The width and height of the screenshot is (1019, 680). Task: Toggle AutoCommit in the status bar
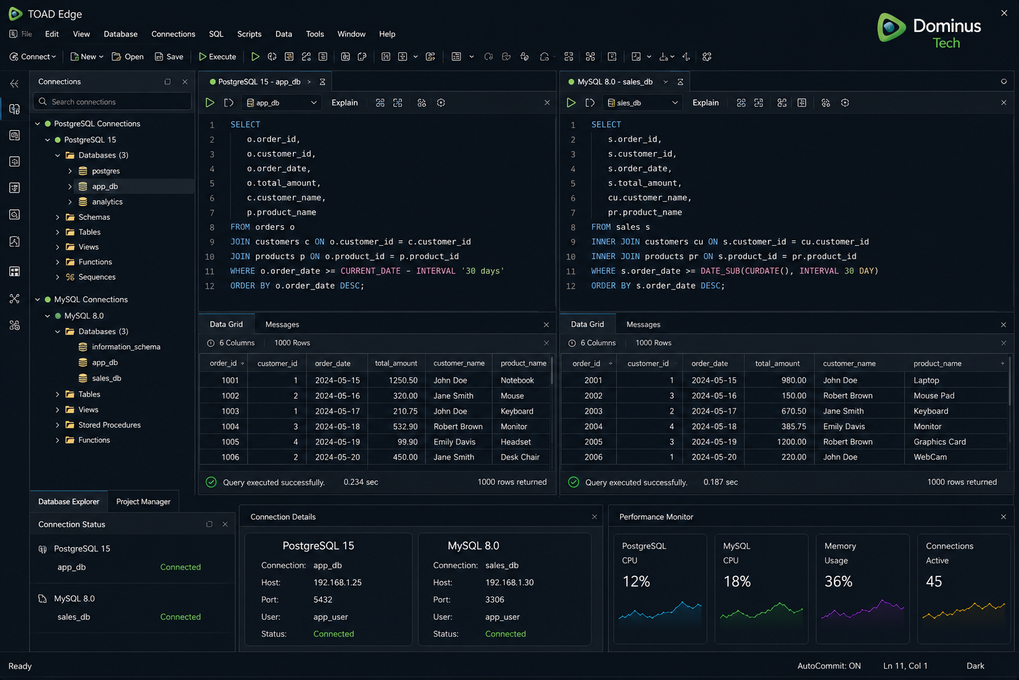click(828, 666)
